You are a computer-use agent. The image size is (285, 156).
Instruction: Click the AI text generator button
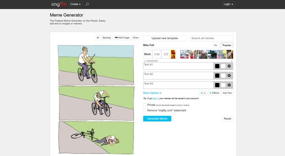[203, 93]
